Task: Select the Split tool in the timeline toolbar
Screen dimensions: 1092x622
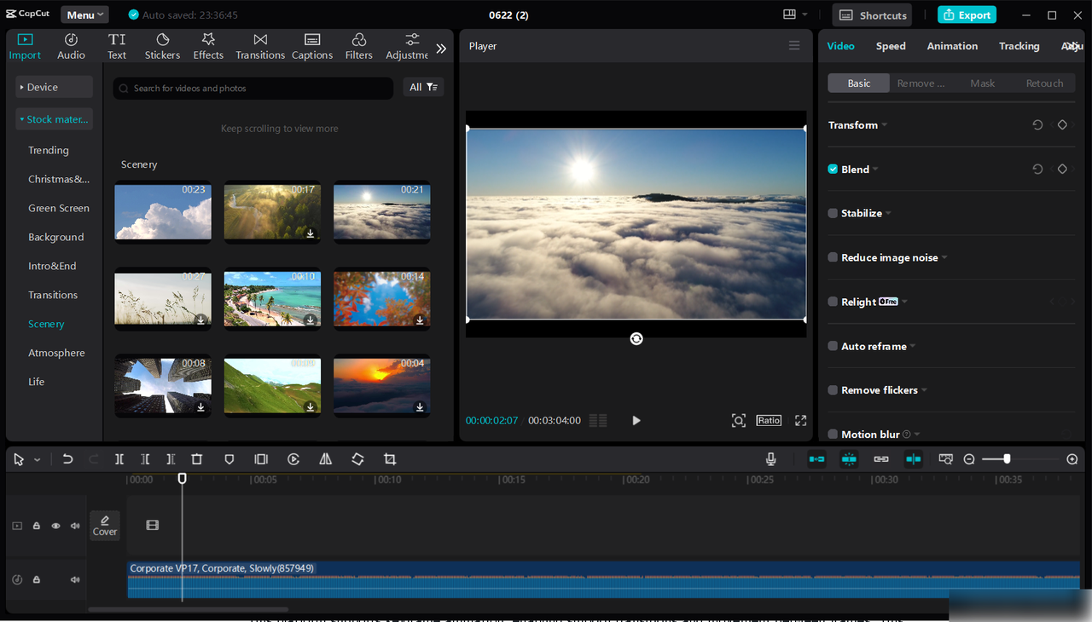Action: click(x=119, y=459)
